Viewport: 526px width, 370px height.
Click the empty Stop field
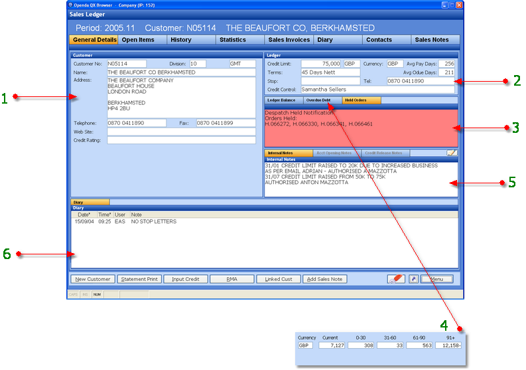point(330,81)
